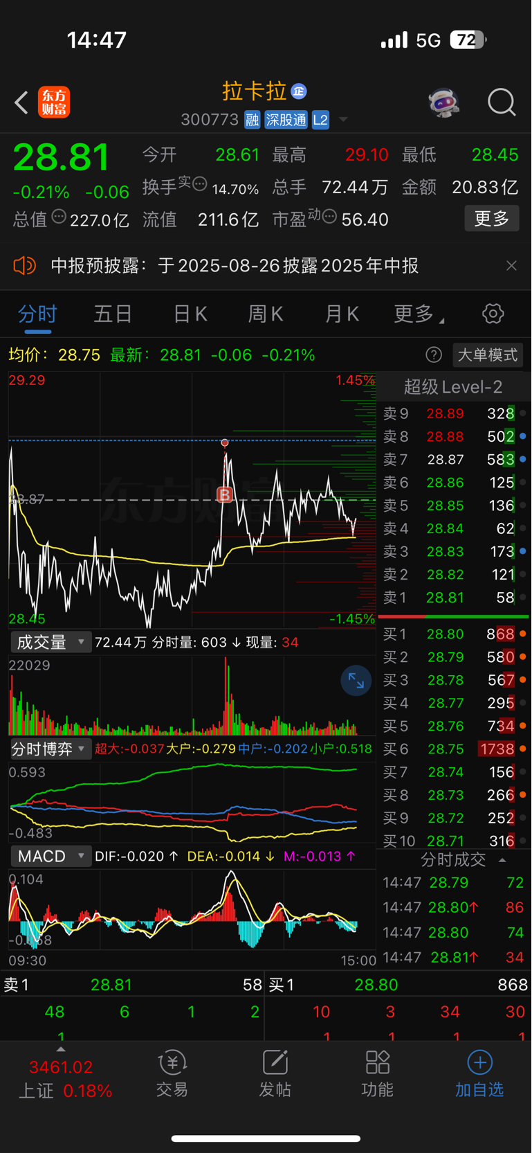Switch to 日K tab
The image size is (532, 1153).
tap(190, 314)
